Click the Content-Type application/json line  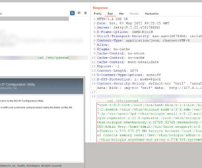coord(143,40)
